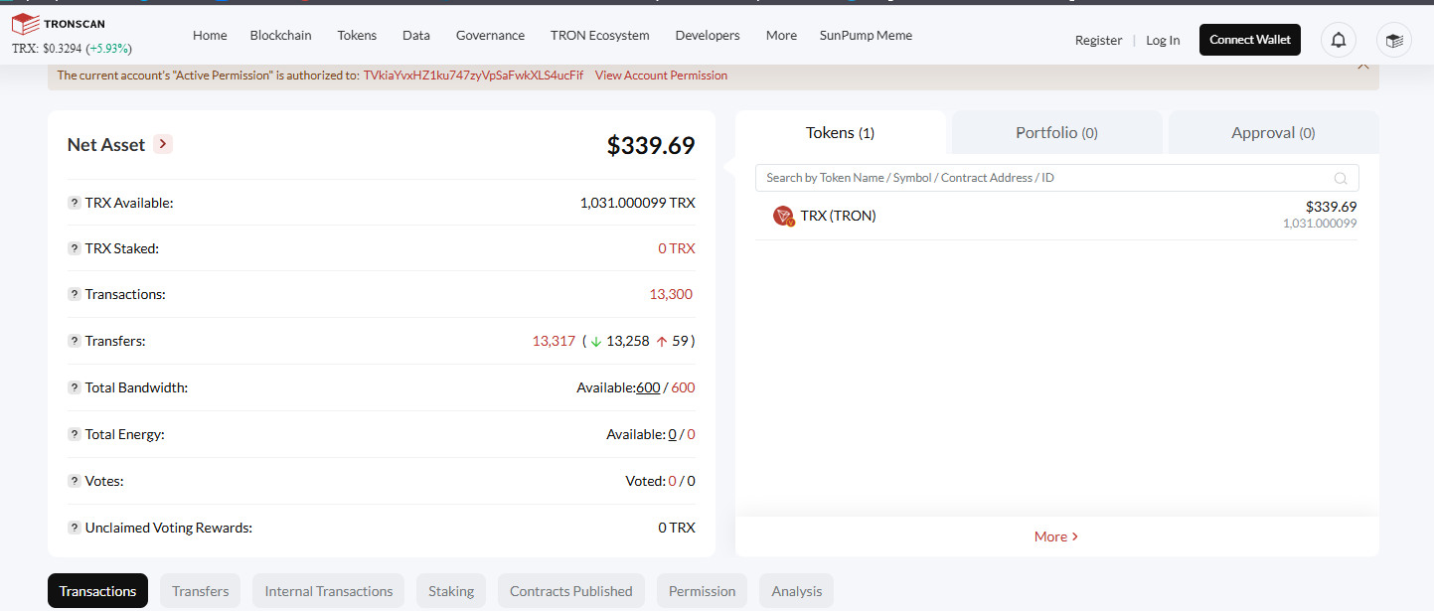Click help icon beside Transactions
1434x611 pixels.
pyautogui.click(x=75, y=294)
